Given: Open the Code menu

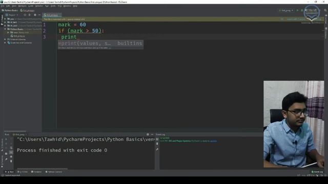Looking at the screenshot, I should [31, 6].
